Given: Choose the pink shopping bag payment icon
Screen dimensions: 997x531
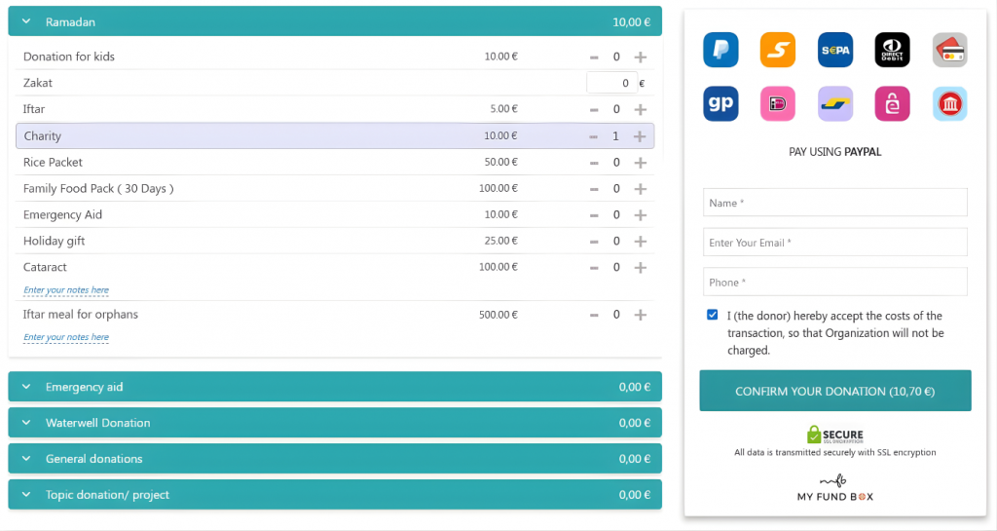Looking at the screenshot, I should coord(892,103).
